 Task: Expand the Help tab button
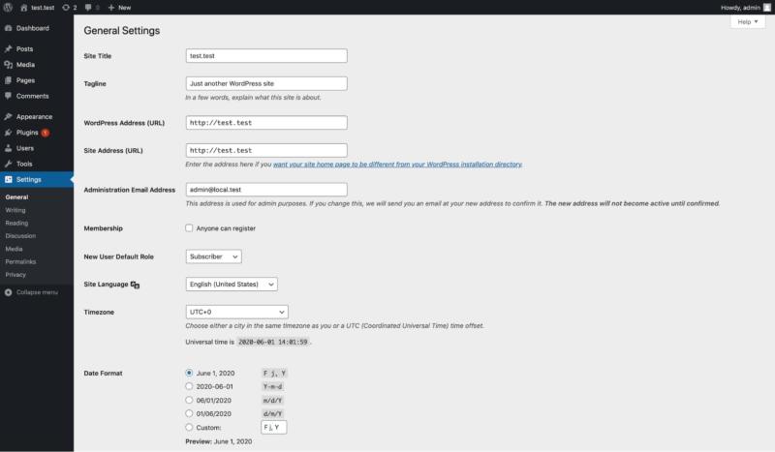[x=748, y=21]
